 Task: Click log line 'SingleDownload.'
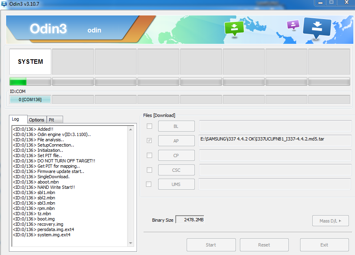pyautogui.click(x=41, y=177)
